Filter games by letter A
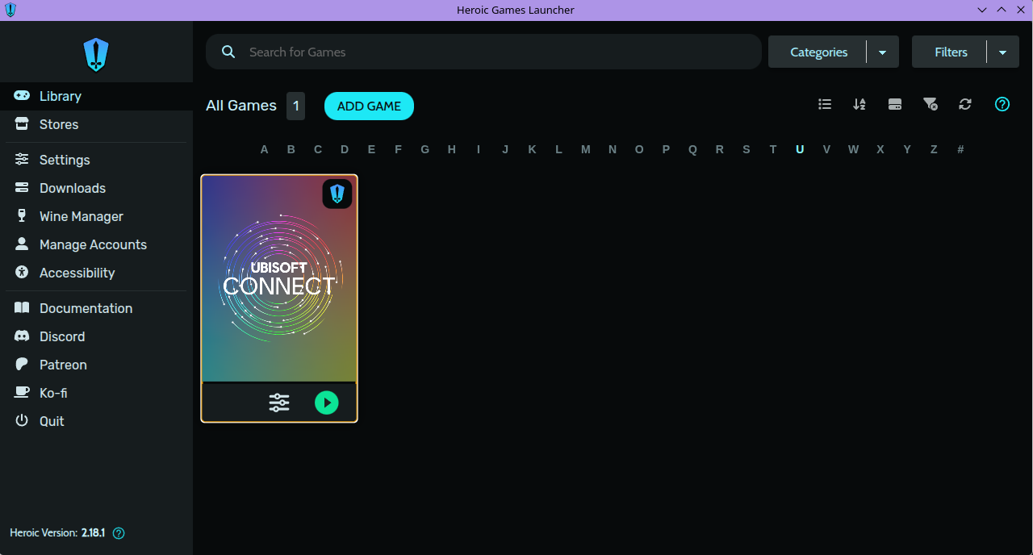The image size is (1033, 555). pyautogui.click(x=264, y=149)
